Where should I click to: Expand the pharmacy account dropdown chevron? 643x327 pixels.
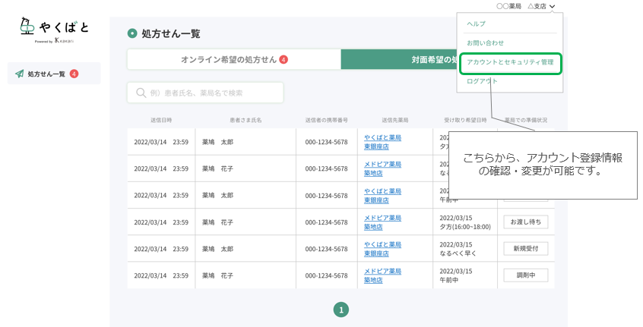[553, 7]
